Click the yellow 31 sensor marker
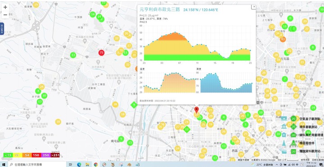The width and height of the screenshot is (324, 167). 121,50
